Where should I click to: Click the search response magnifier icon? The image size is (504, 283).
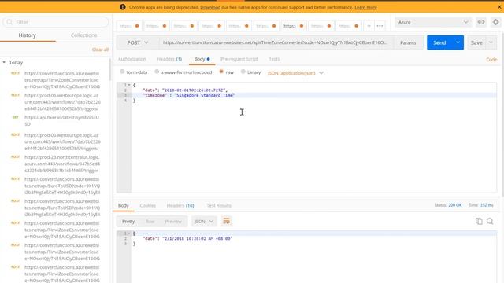tap(490, 221)
